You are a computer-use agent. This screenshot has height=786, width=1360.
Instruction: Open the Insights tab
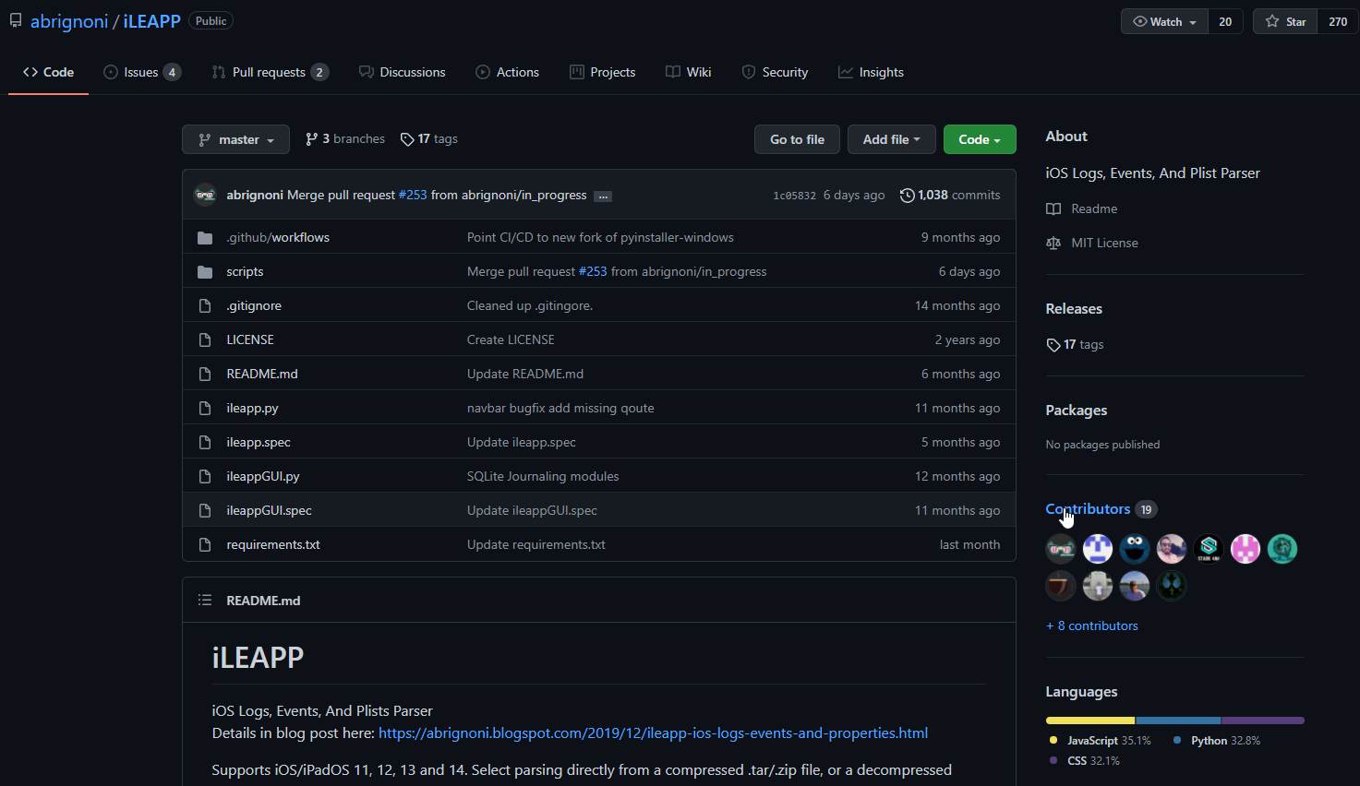[x=871, y=72]
